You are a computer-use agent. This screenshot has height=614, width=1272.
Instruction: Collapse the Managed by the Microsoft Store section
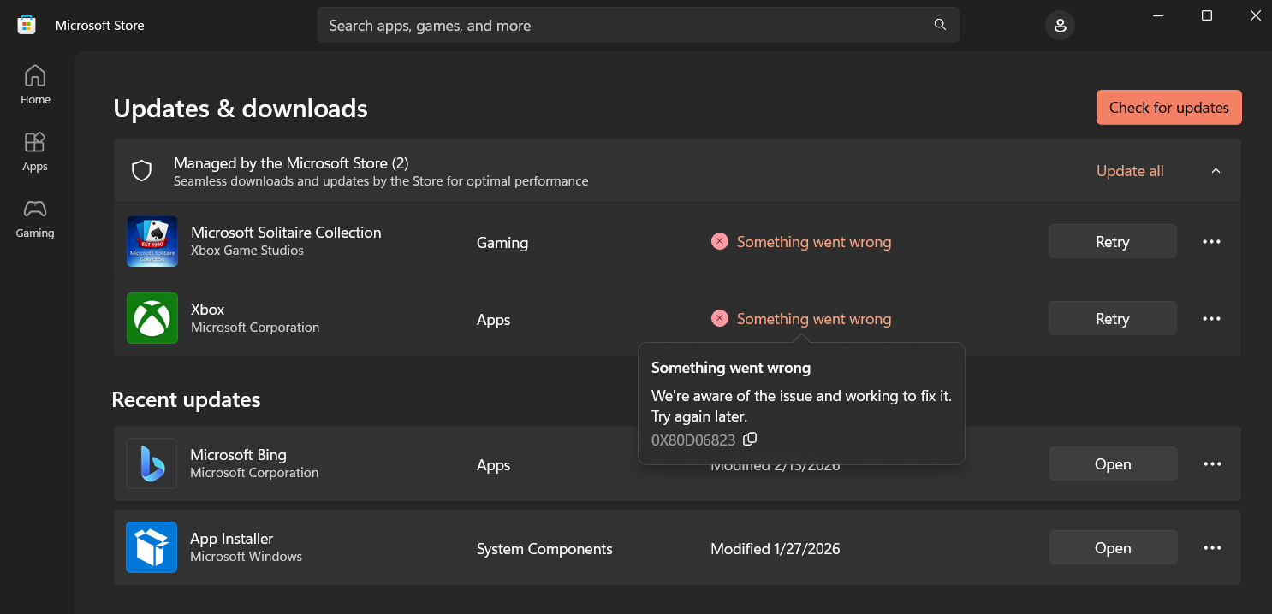[1216, 171]
